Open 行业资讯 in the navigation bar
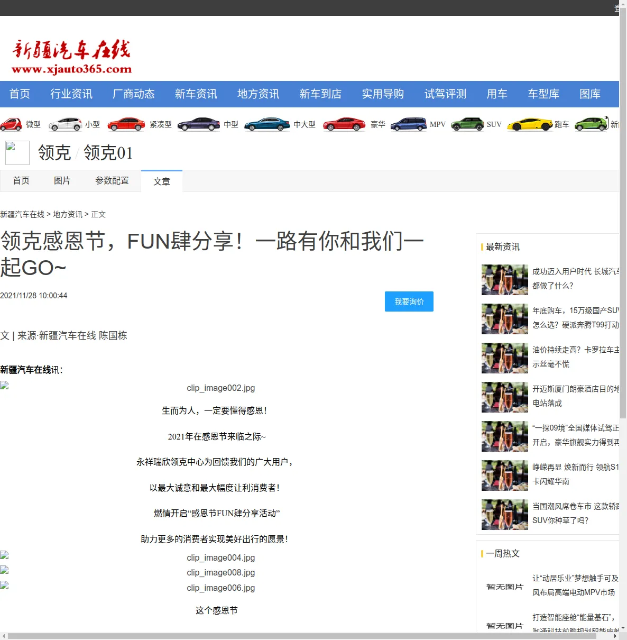This screenshot has width=627, height=640. 71,94
